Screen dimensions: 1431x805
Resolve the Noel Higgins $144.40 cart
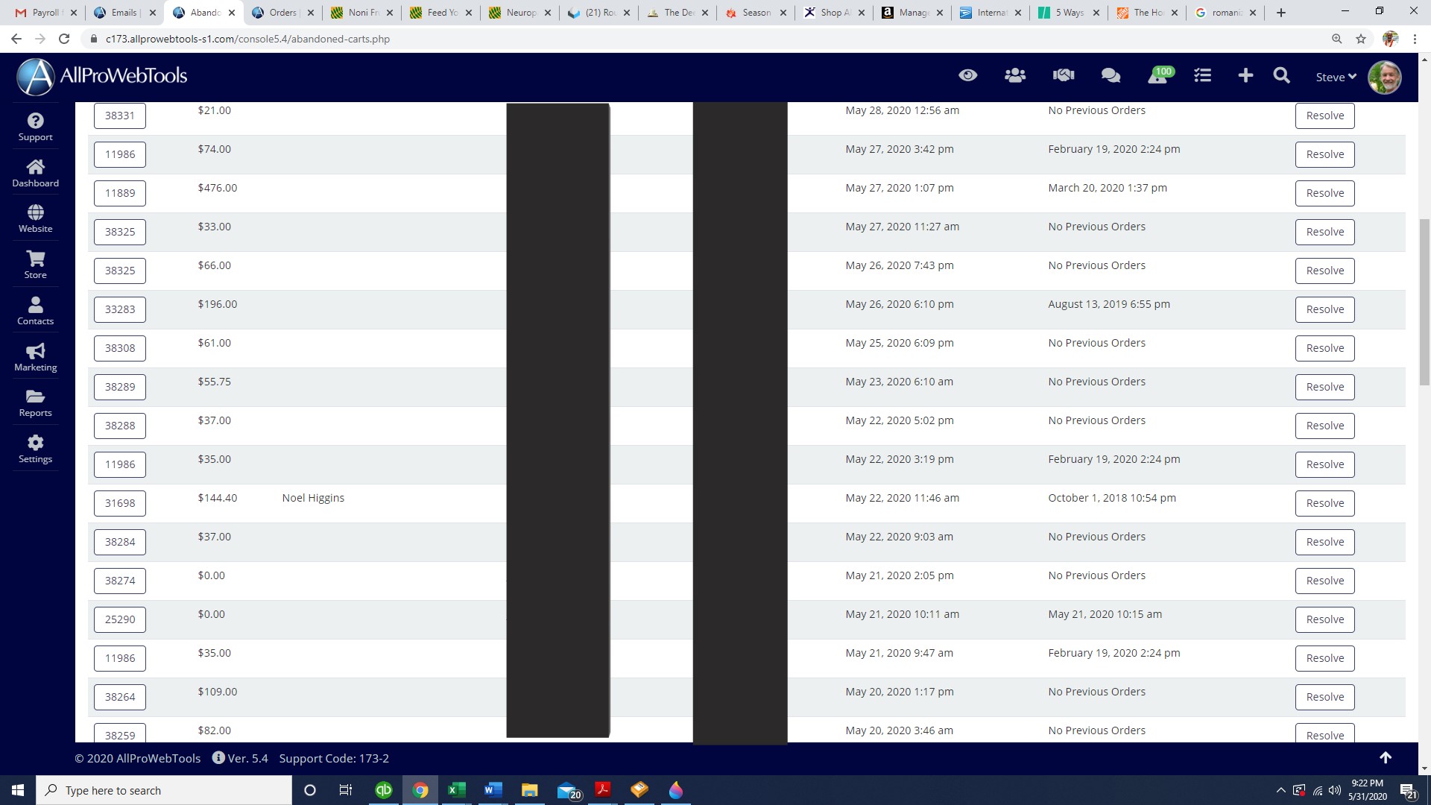(x=1324, y=503)
